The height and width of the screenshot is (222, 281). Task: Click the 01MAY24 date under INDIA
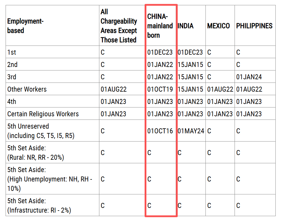pyautogui.click(x=191, y=131)
